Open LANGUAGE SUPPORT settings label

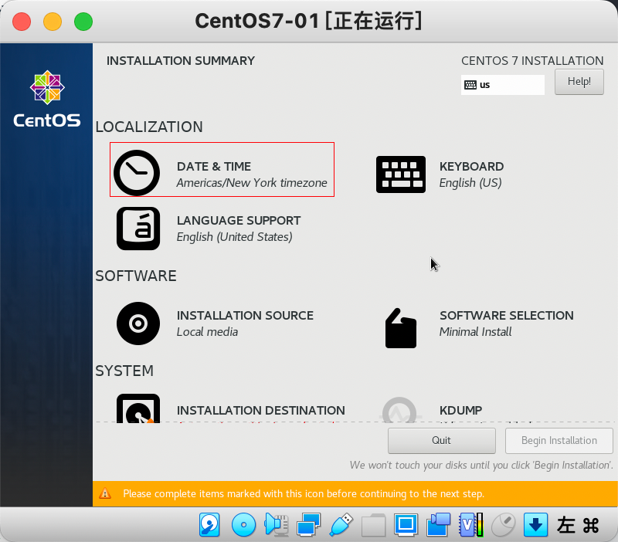point(239,221)
